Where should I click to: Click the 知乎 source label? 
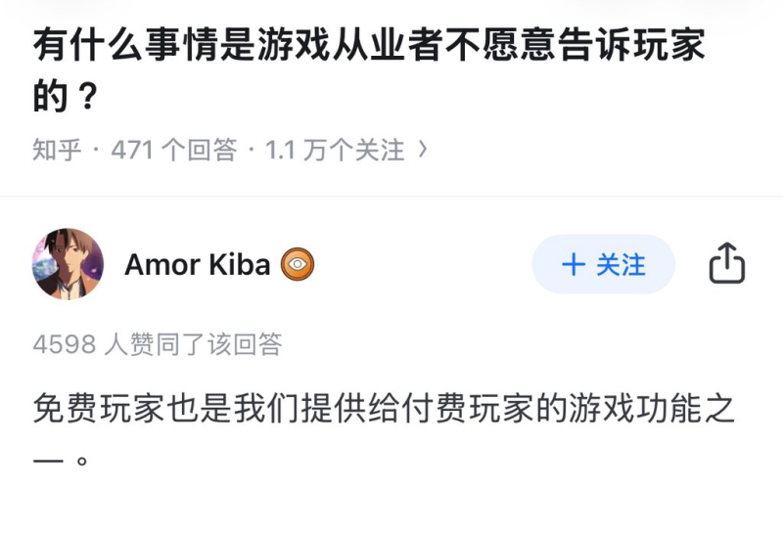(57, 150)
